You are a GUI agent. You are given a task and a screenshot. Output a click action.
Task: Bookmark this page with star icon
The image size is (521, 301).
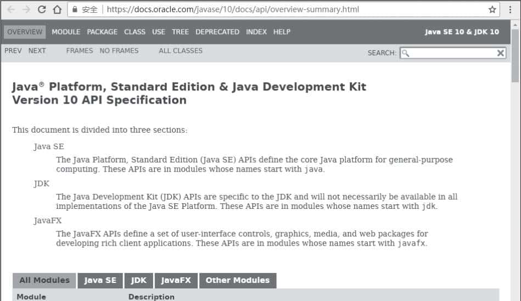click(492, 9)
